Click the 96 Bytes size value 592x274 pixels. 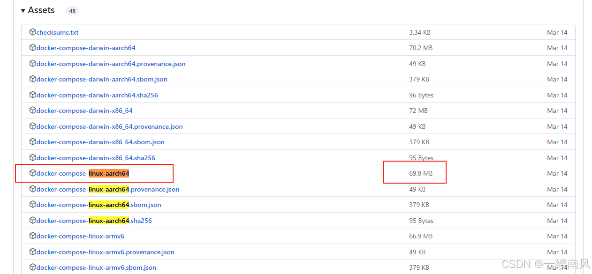[x=421, y=95]
